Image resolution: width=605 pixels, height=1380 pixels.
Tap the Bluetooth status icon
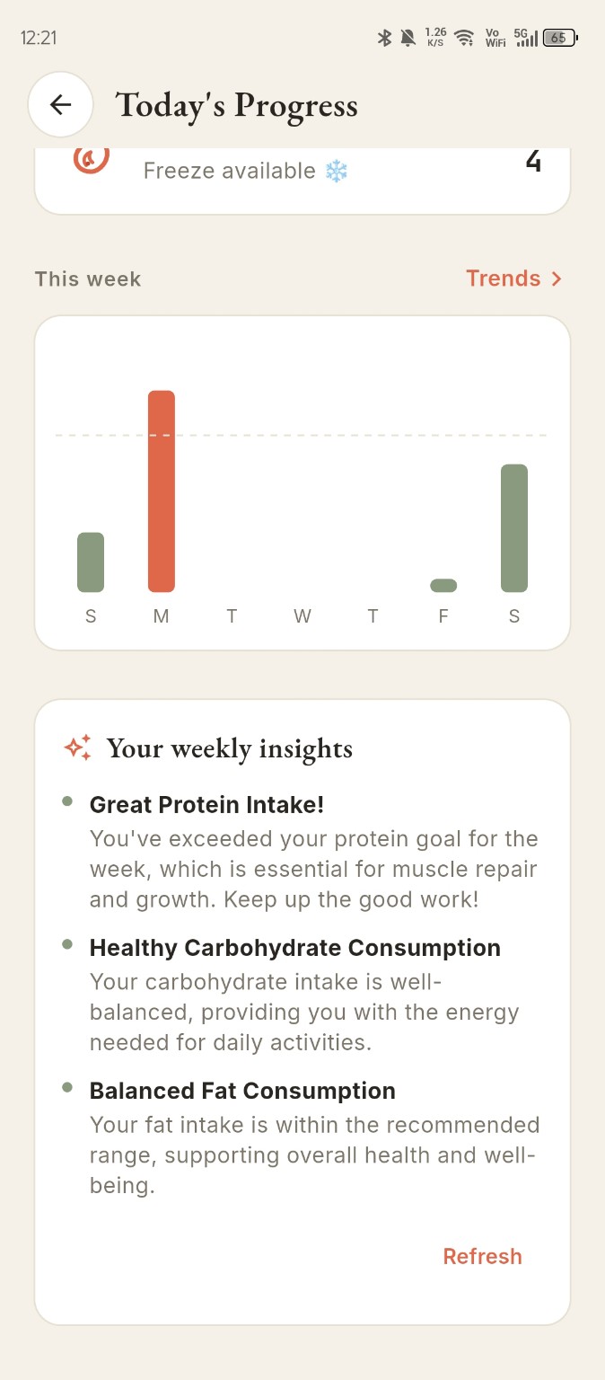coord(384,38)
